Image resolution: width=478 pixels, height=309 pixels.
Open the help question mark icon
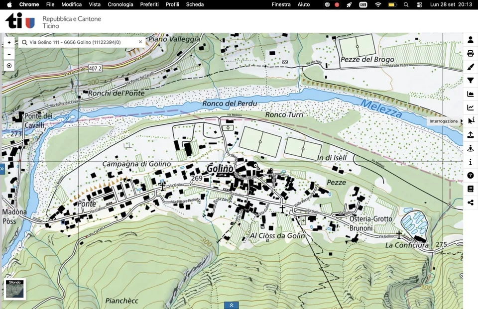(x=471, y=176)
